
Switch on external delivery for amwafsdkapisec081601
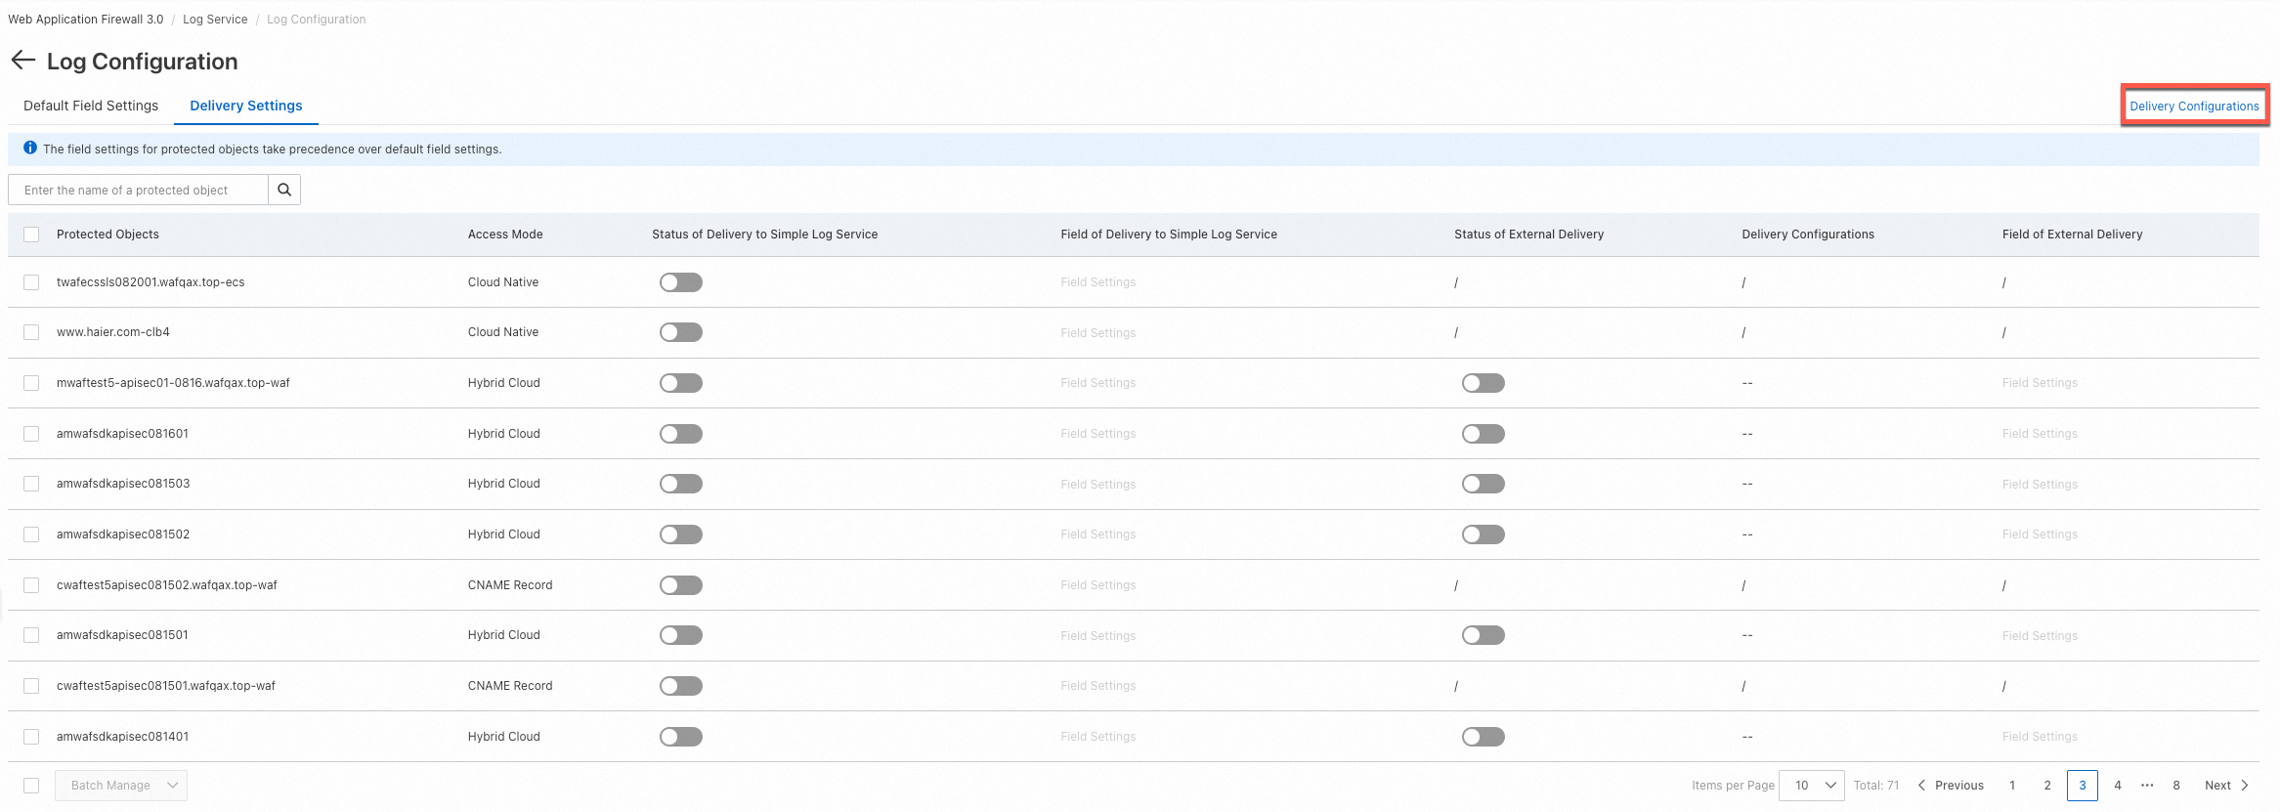(1484, 434)
